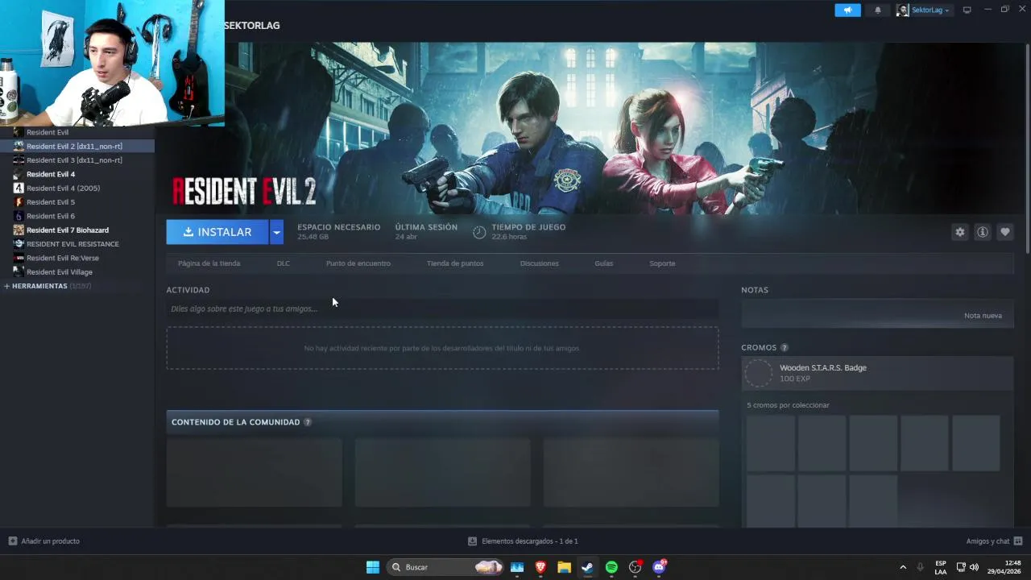Click the vertical page scrollbar
Viewport: 1031px width, 580px height.
[1027, 149]
